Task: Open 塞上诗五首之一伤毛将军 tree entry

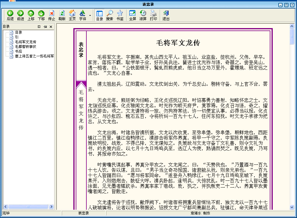Action: tap(35, 56)
